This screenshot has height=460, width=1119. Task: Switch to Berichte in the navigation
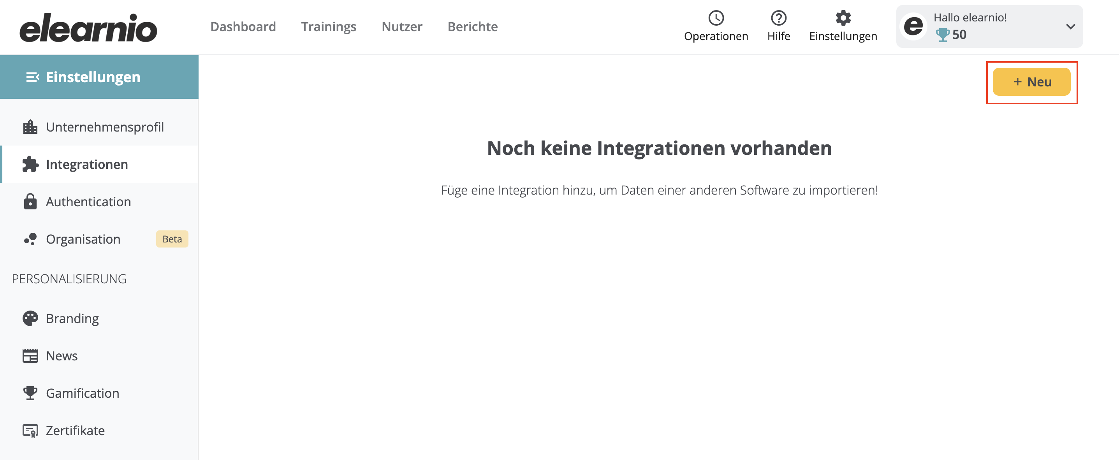click(473, 26)
